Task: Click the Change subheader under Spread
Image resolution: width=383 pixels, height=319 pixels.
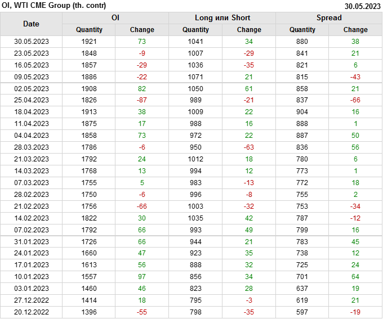Action: coord(355,30)
